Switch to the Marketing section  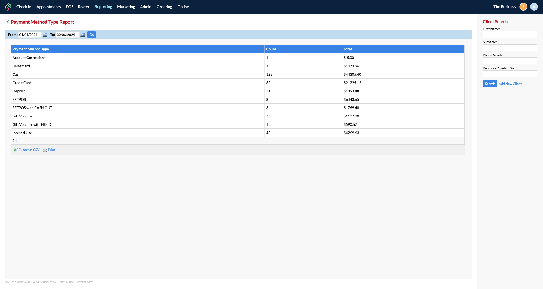tap(126, 6)
